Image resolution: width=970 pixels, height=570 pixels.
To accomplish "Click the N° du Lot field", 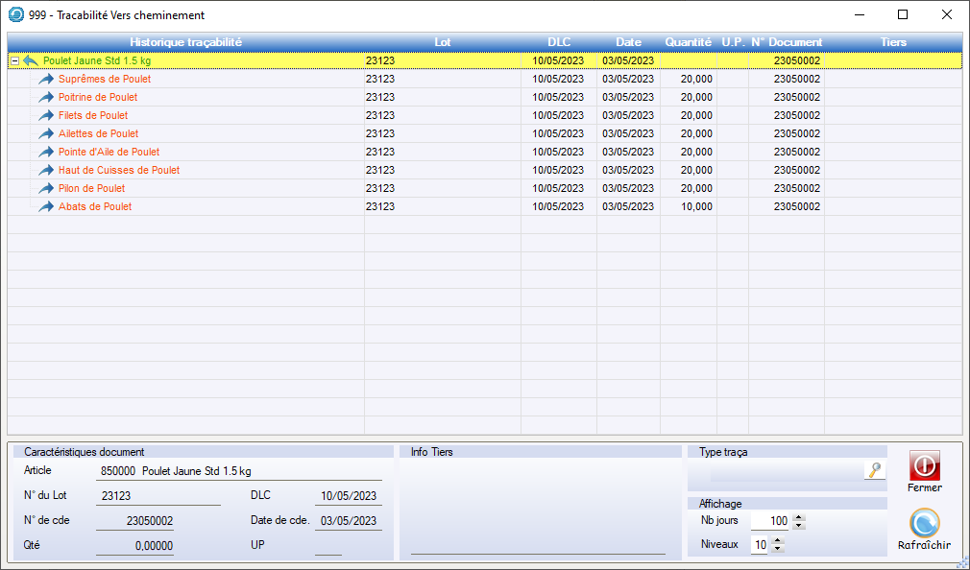I will click(x=158, y=496).
